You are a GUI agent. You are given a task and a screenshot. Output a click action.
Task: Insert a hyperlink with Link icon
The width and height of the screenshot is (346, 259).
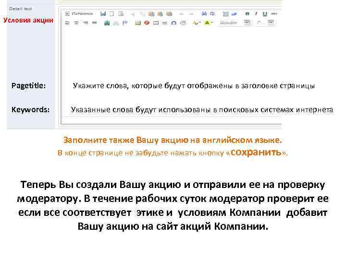pyautogui.click(x=107, y=23)
